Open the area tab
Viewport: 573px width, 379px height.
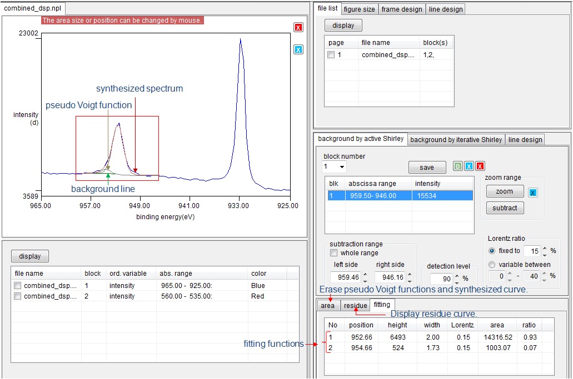tap(327, 305)
